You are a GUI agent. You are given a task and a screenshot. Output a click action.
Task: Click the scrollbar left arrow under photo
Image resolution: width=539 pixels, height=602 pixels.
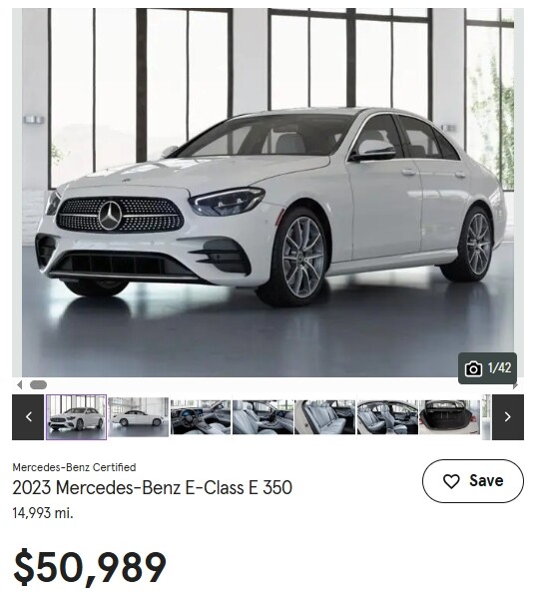pyautogui.click(x=20, y=384)
